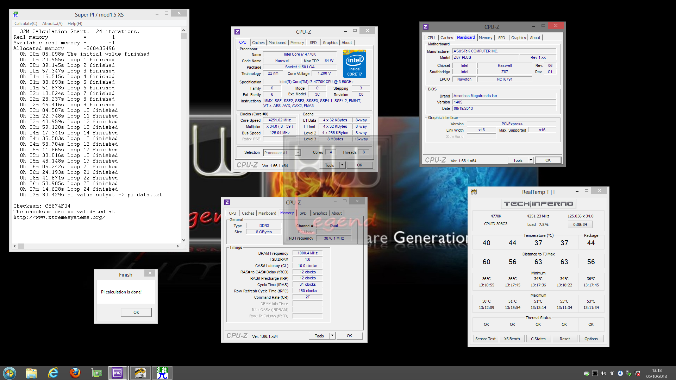Click the XS Bench button in RealTemp
Image resolution: width=676 pixels, height=380 pixels.
click(512, 339)
